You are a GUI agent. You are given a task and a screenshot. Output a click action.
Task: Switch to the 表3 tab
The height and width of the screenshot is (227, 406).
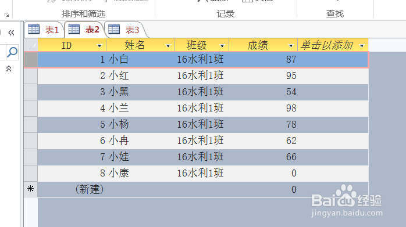click(x=124, y=30)
